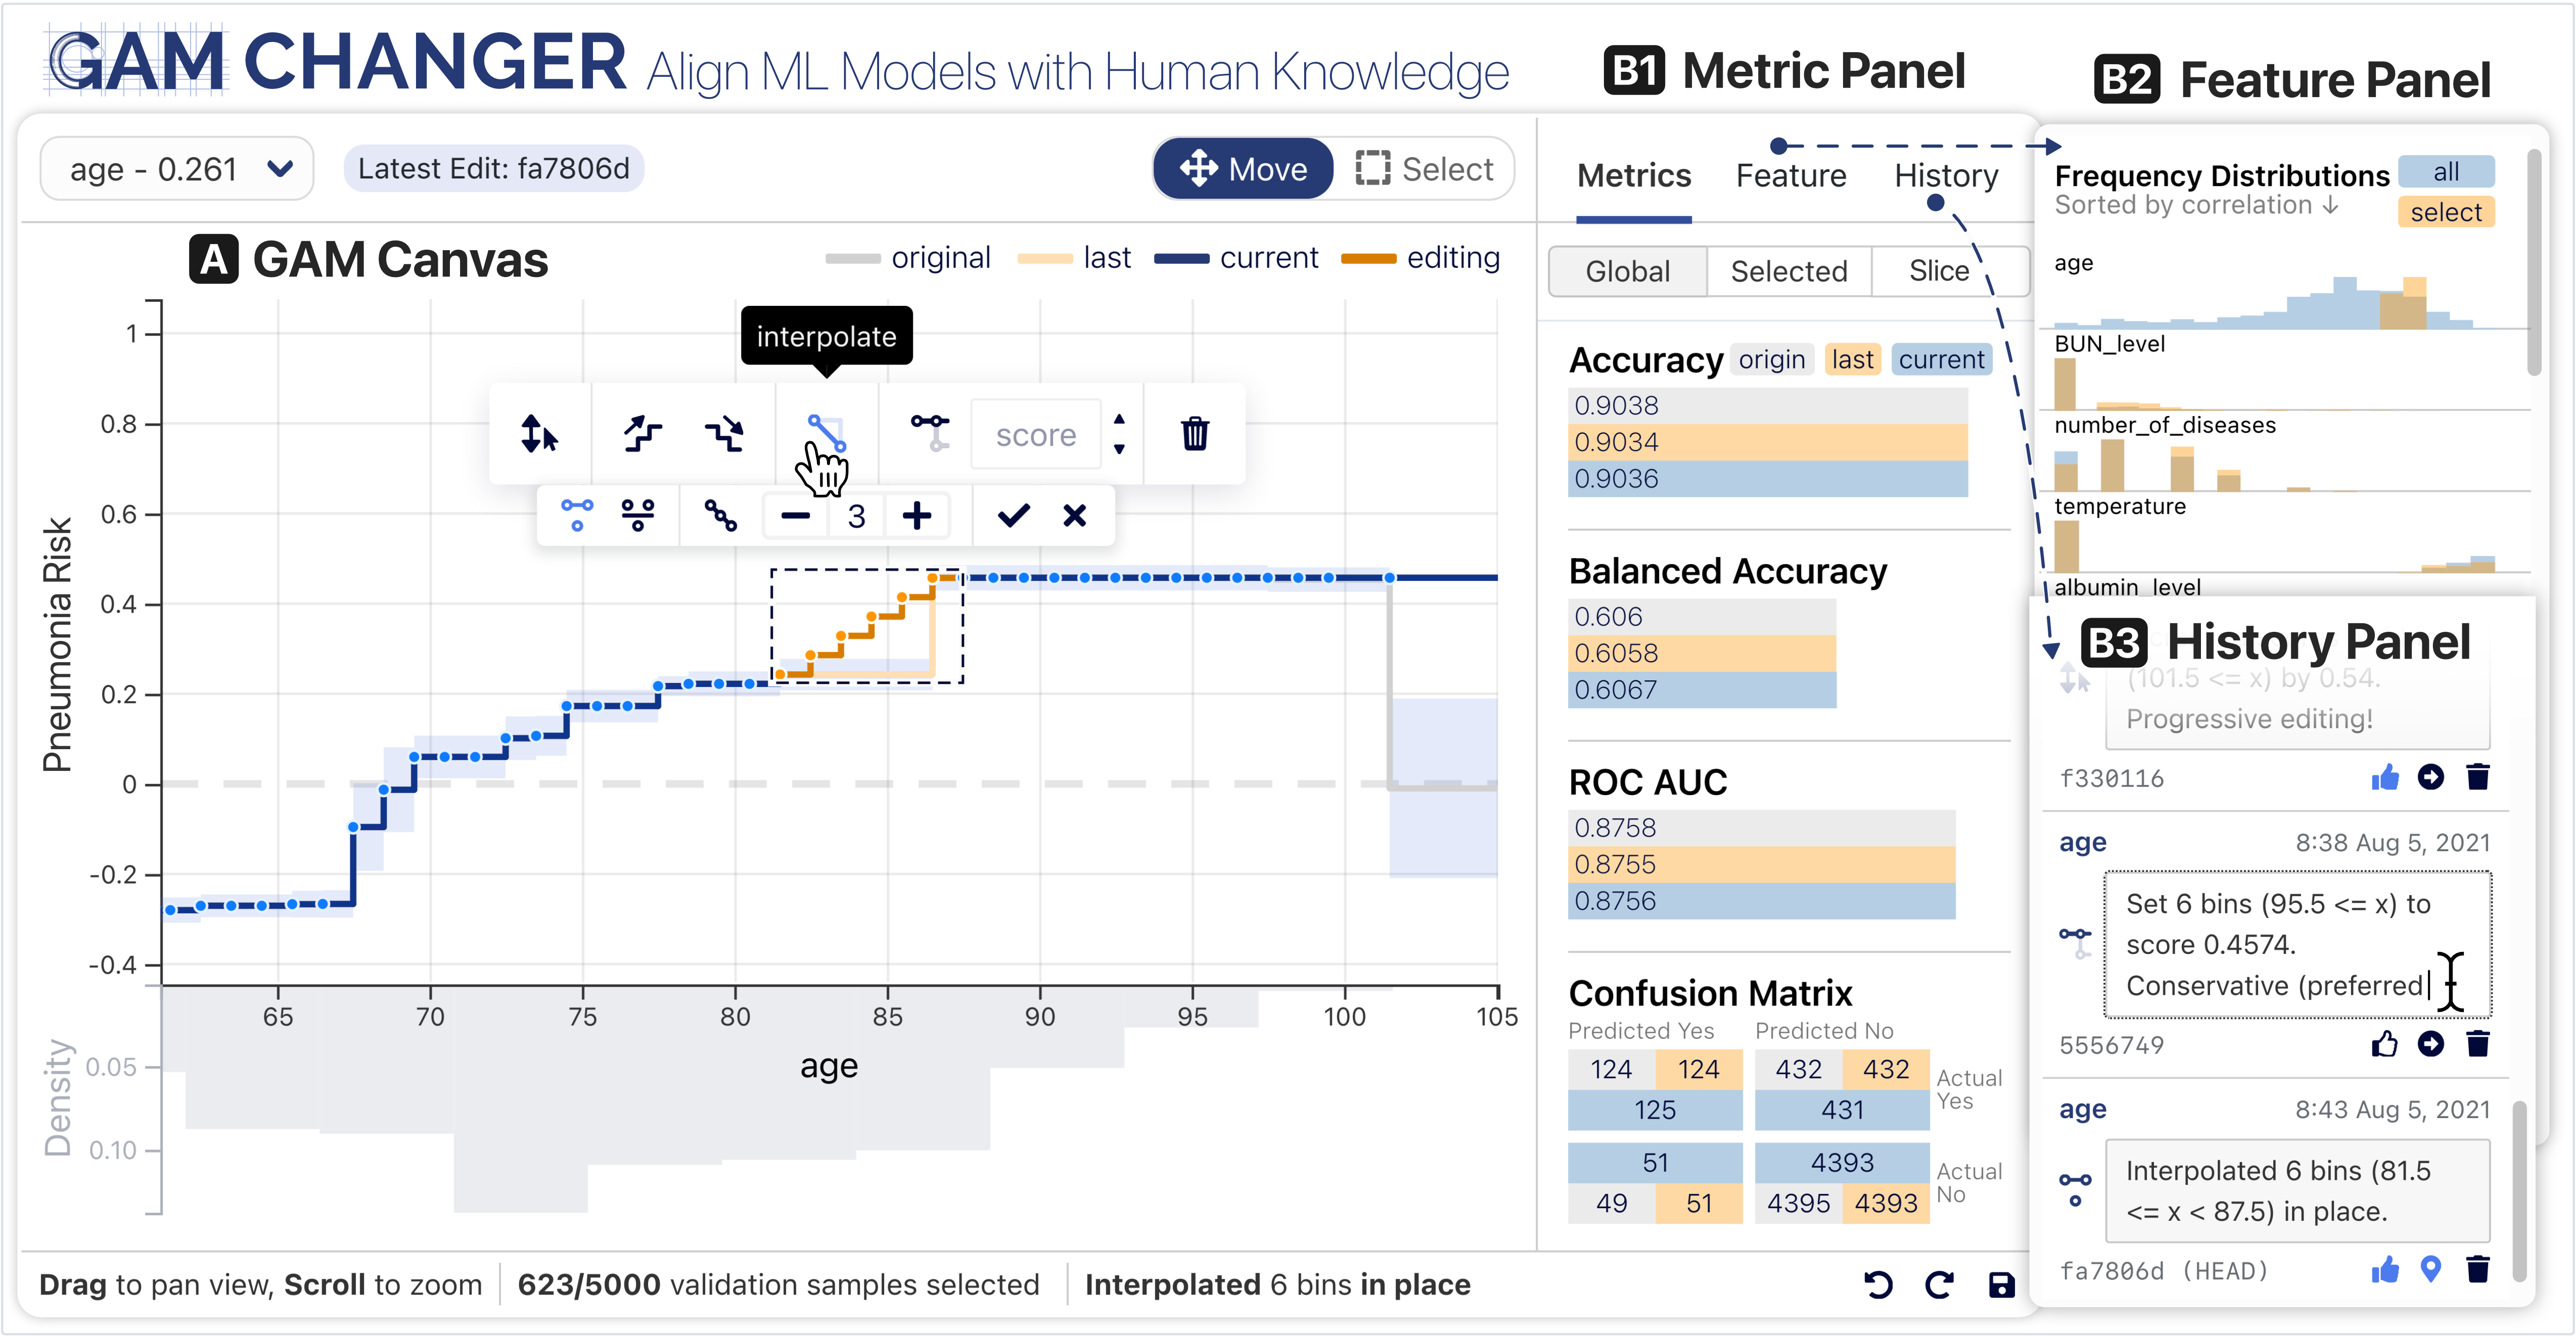2576x1336 pixels.
Task: Click the Slice metrics scope button
Action: pos(1938,271)
